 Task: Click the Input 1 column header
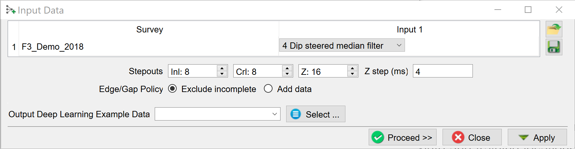(x=409, y=29)
